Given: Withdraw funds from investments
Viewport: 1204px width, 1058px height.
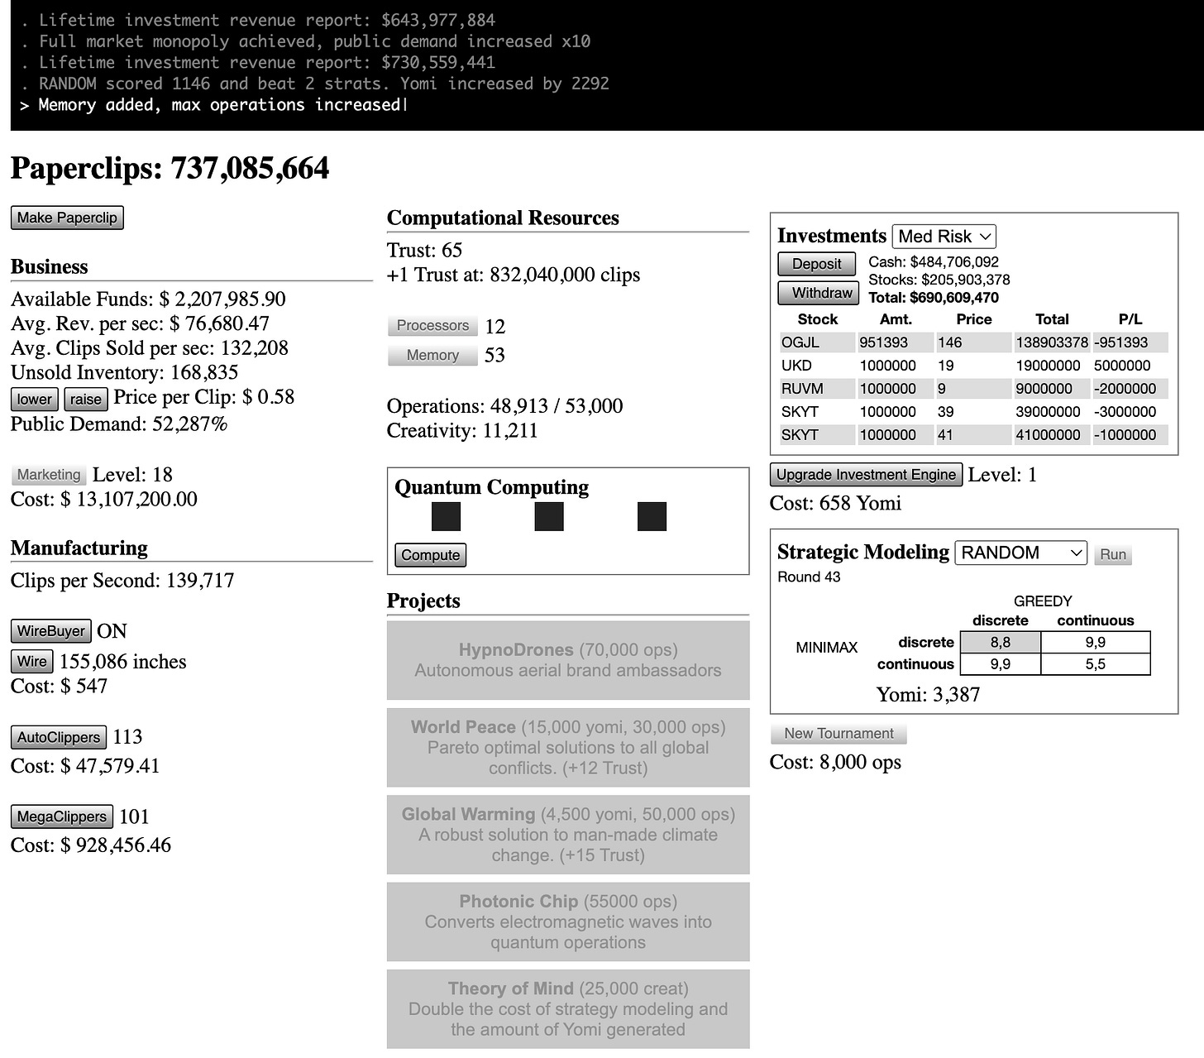Looking at the screenshot, I should (819, 293).
